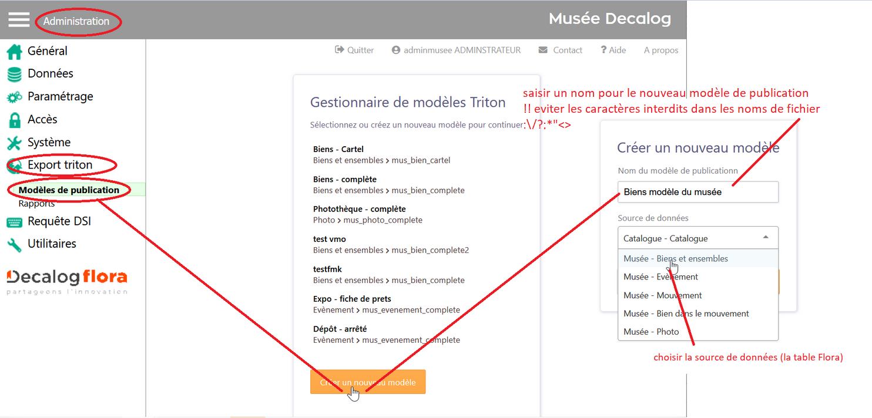Click the Système tools icon
The height and width of the screenshot is (418, 872).
14,143
